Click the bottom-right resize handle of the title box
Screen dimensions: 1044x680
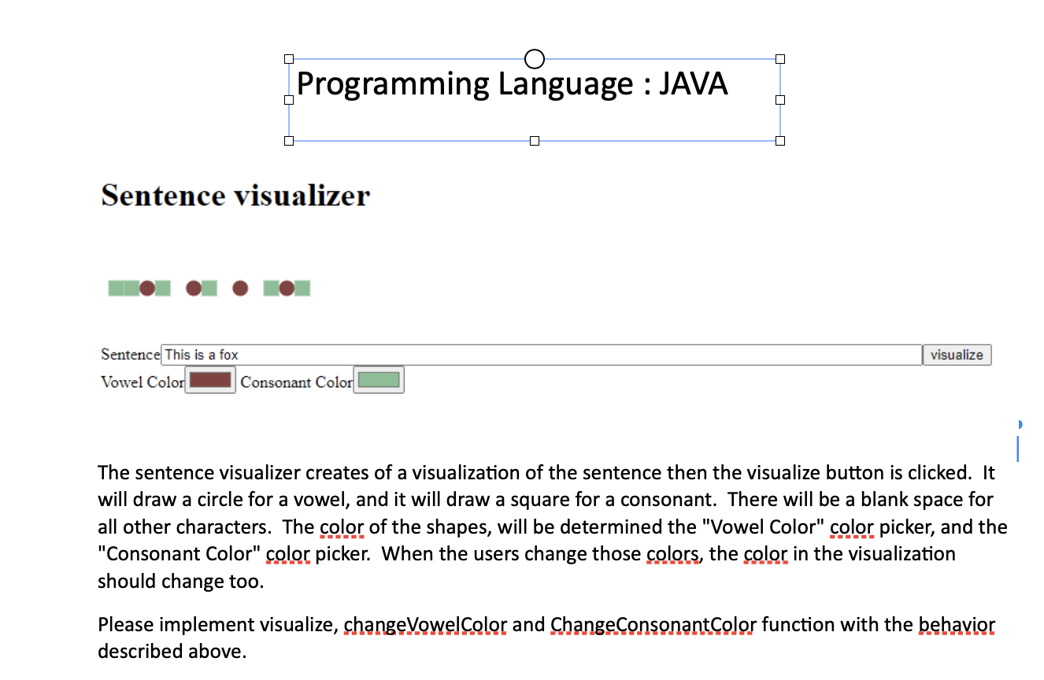click(x=780, y=140)
